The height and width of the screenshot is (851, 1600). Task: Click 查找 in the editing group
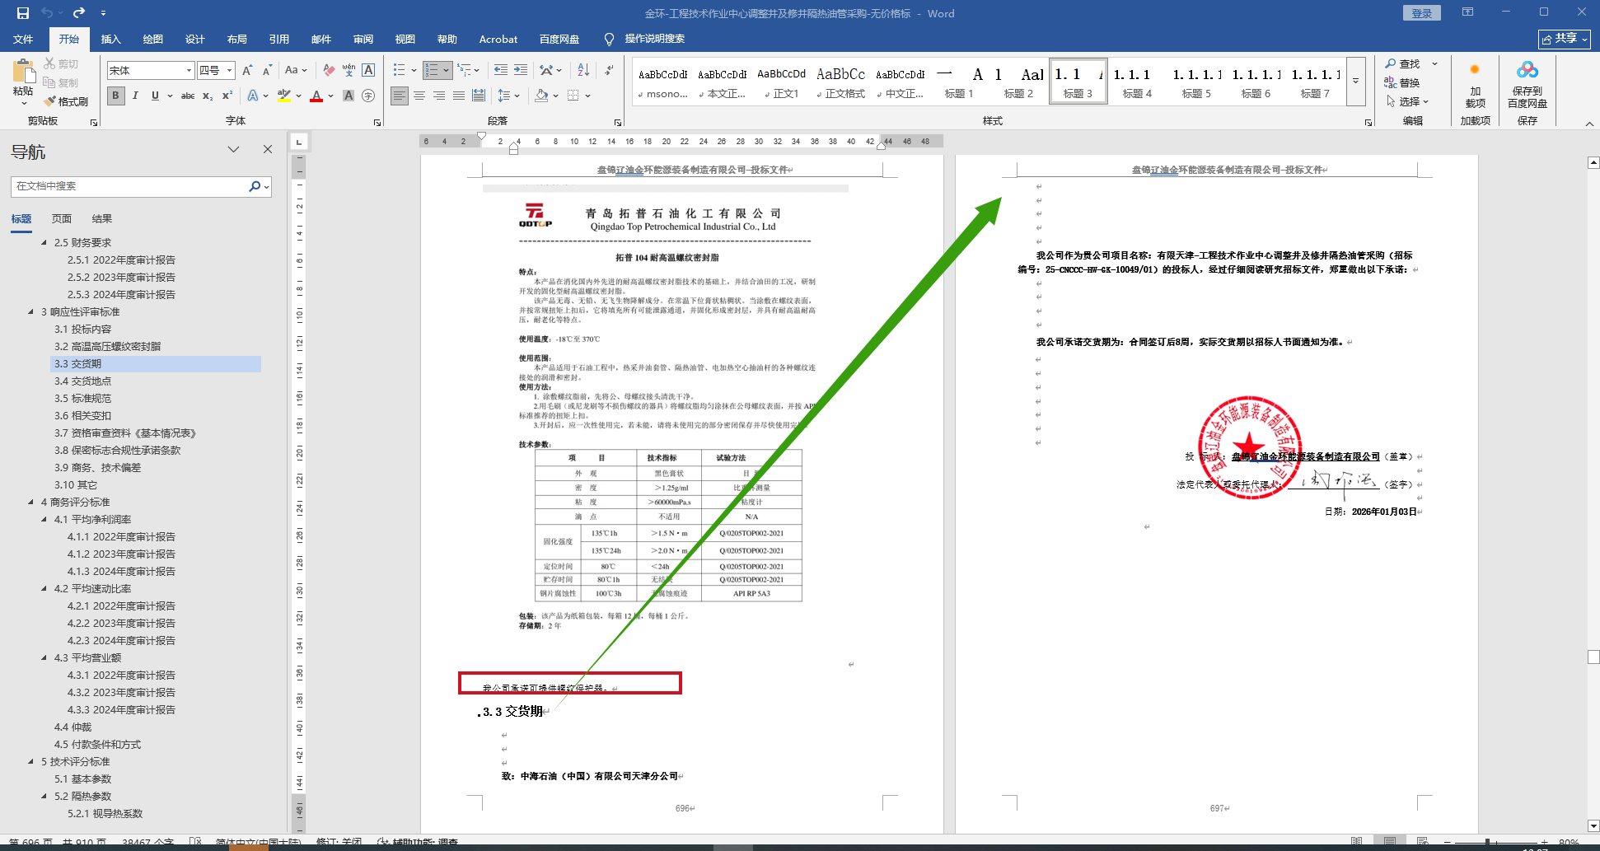click(1403, 63)
